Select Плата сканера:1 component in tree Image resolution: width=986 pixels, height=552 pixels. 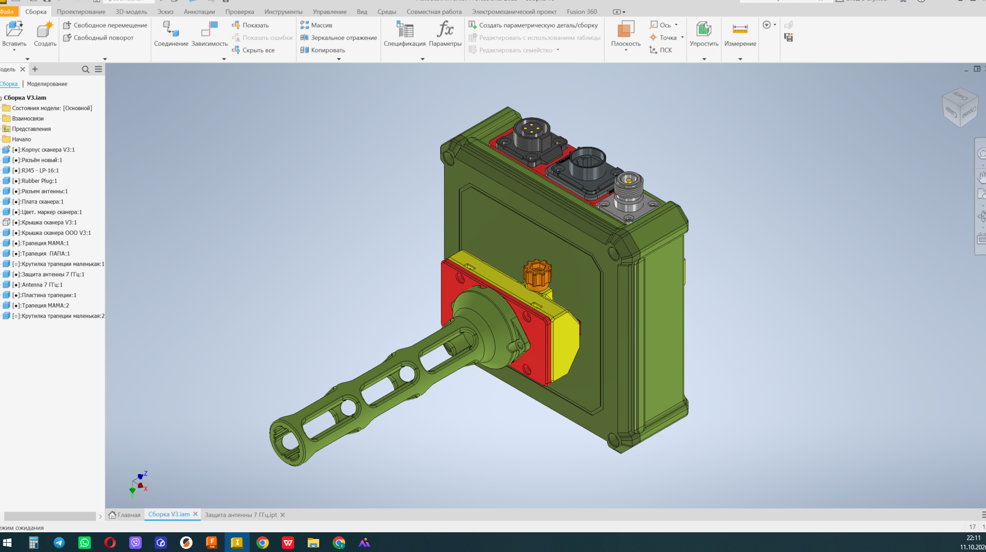(x=37, y=201)
